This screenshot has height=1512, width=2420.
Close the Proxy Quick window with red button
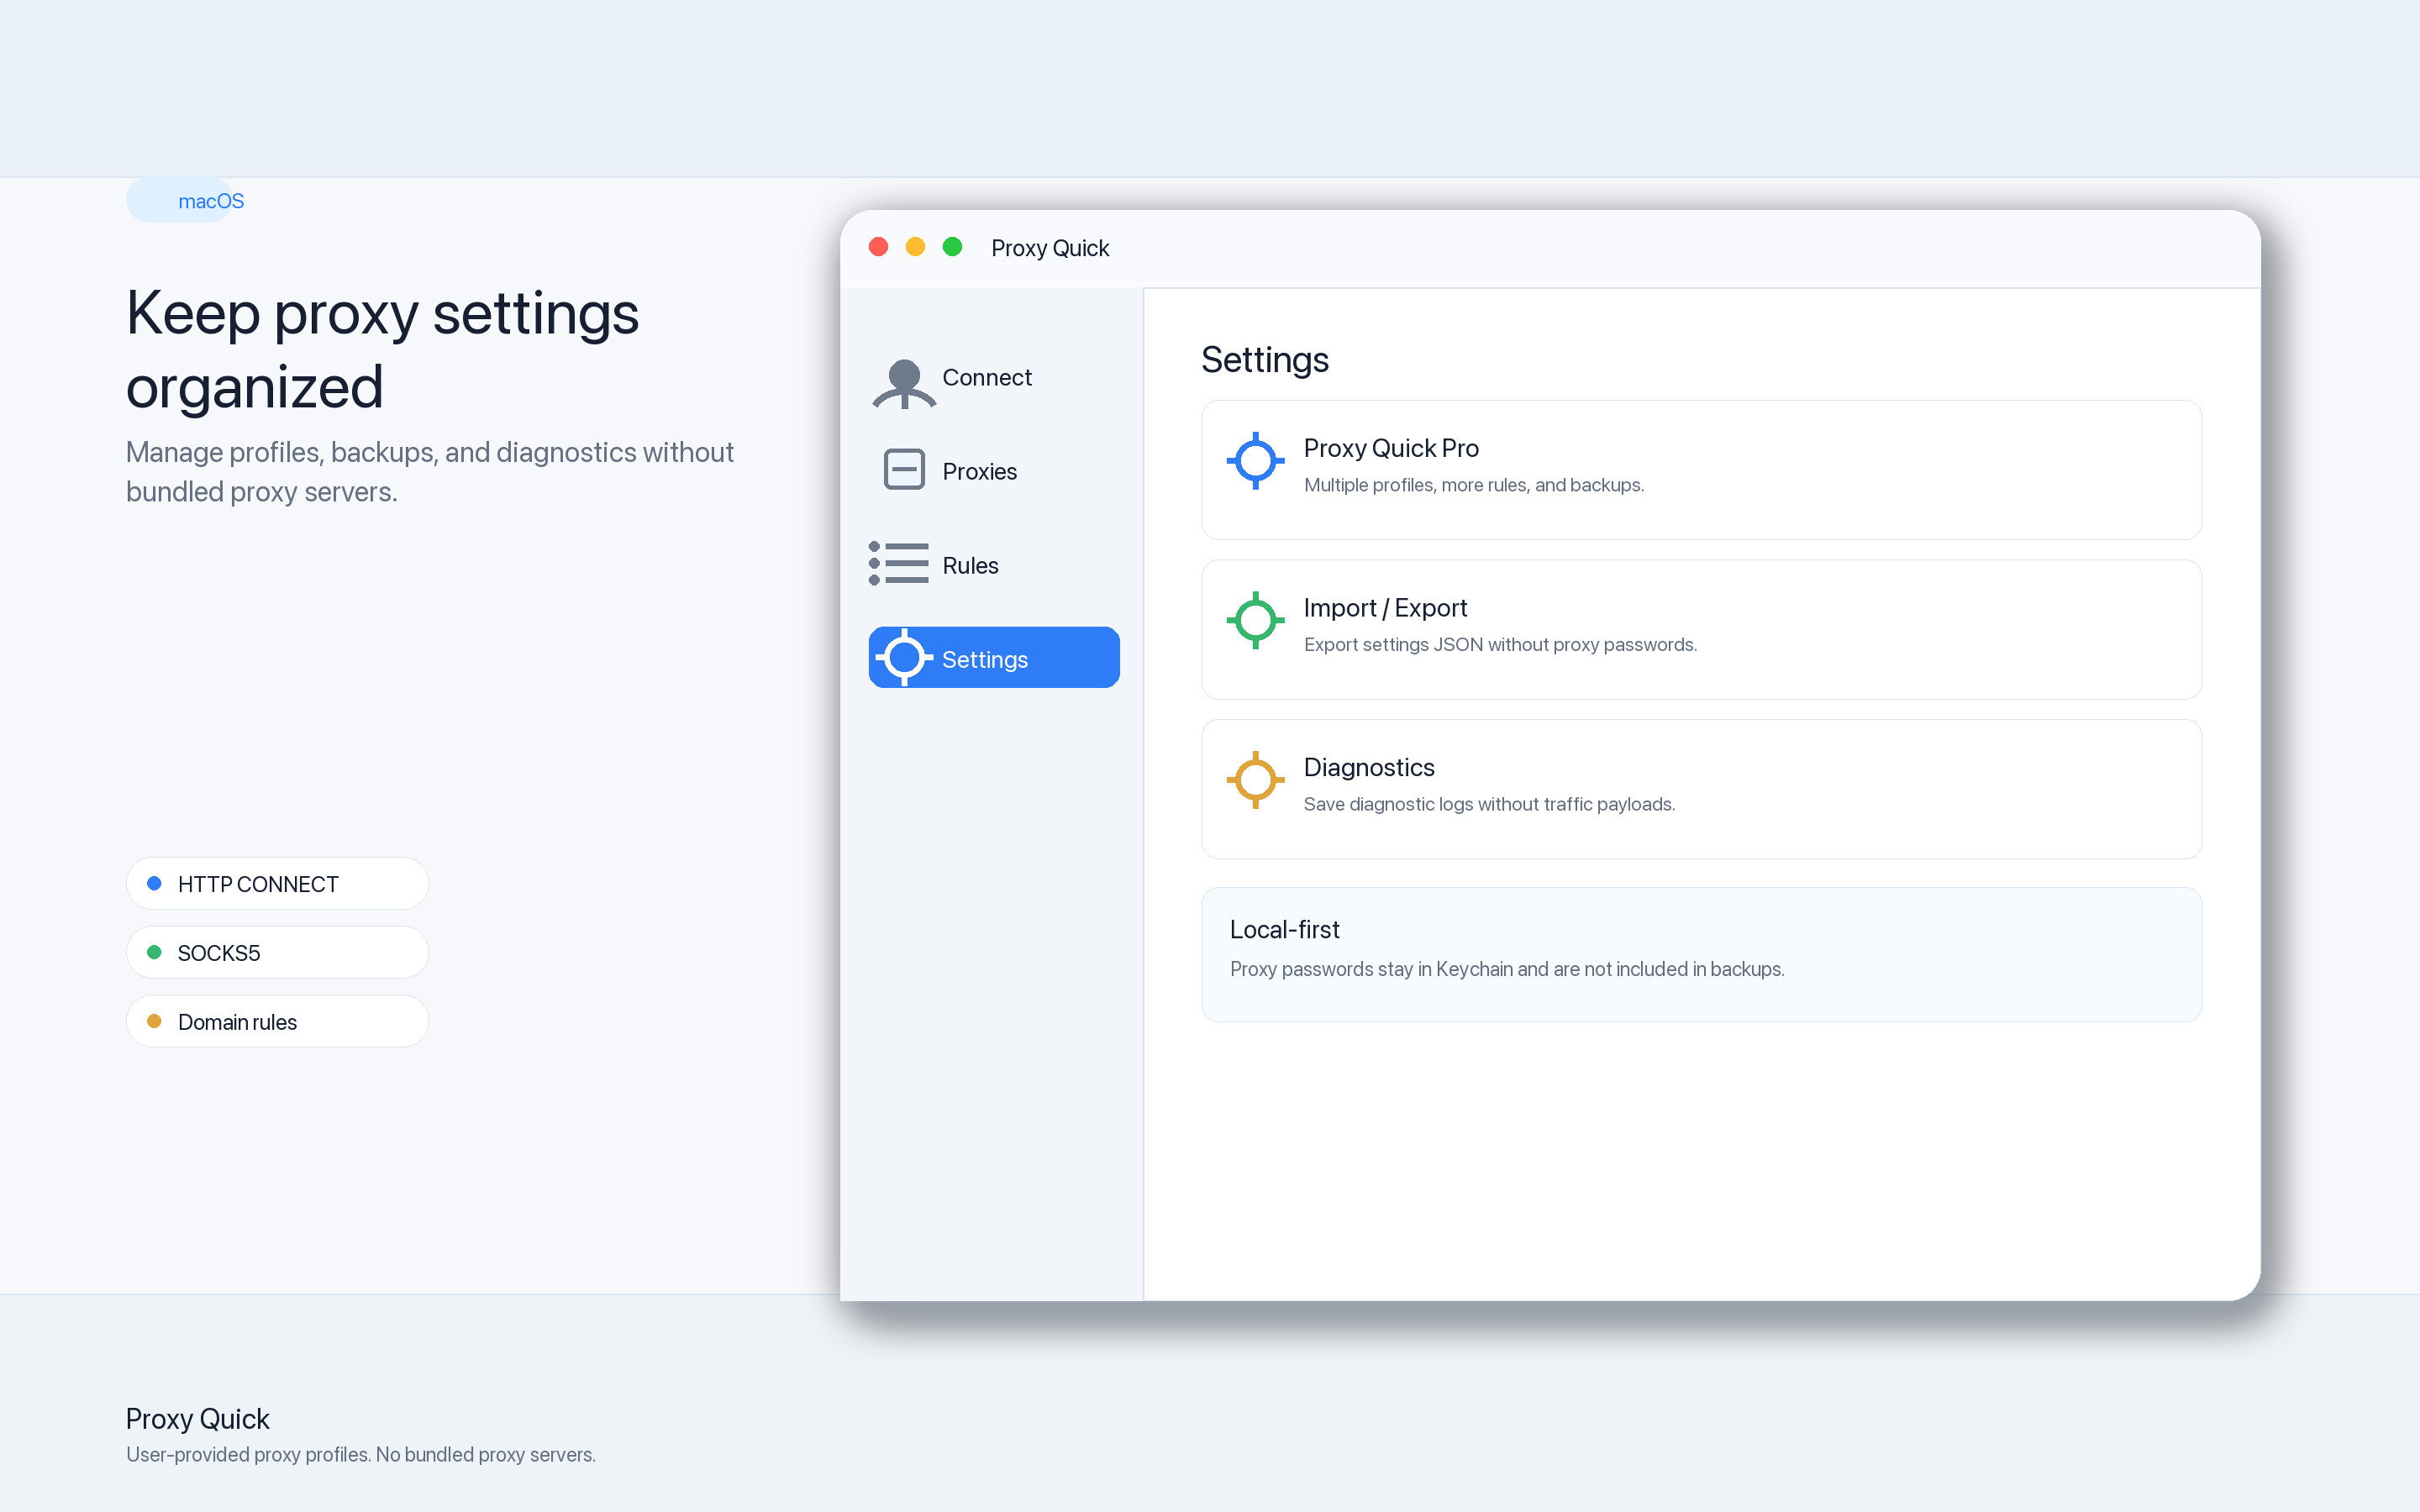point(878,247)
